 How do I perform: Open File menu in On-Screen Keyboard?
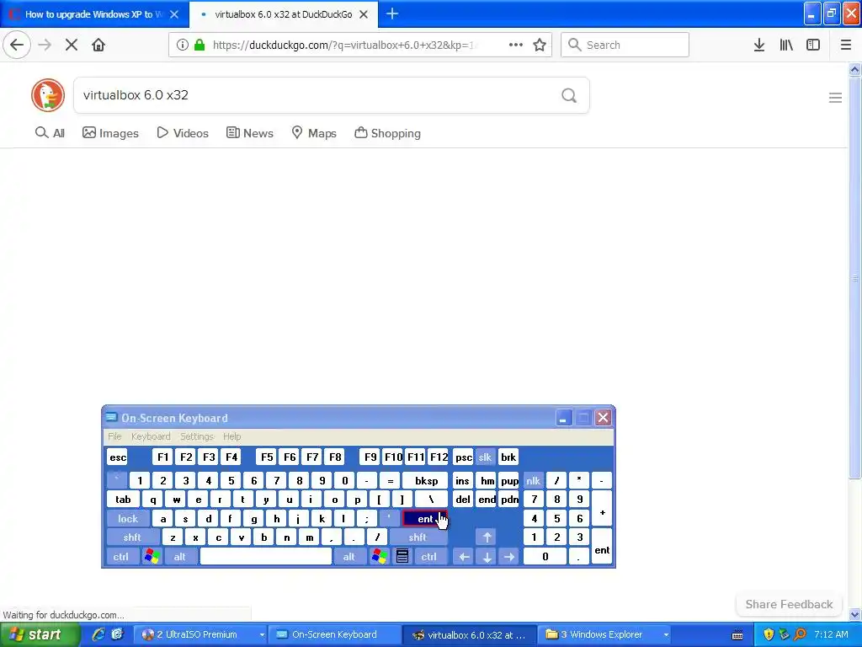pos(114,436)
